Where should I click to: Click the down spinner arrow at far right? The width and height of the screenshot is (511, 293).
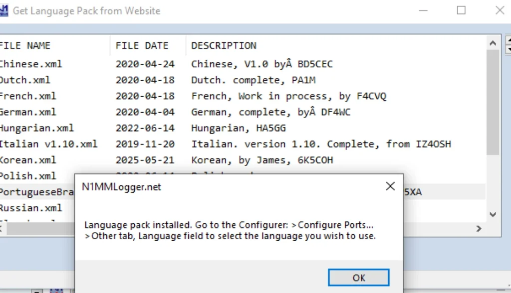click(x=508, y=49)
